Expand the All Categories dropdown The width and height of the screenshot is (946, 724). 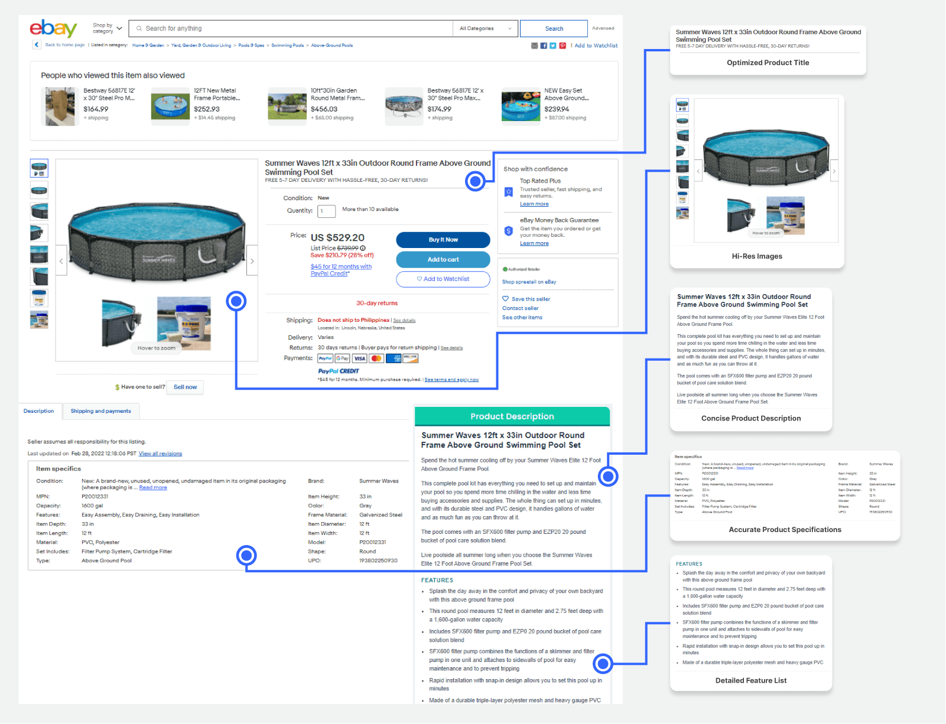pyautogui.click(x=485, y=28)
